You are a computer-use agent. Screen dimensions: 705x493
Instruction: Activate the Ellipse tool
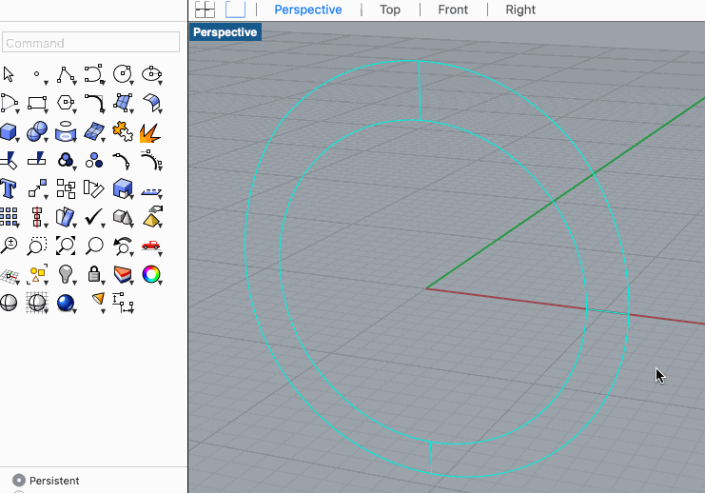coord(151,74)
